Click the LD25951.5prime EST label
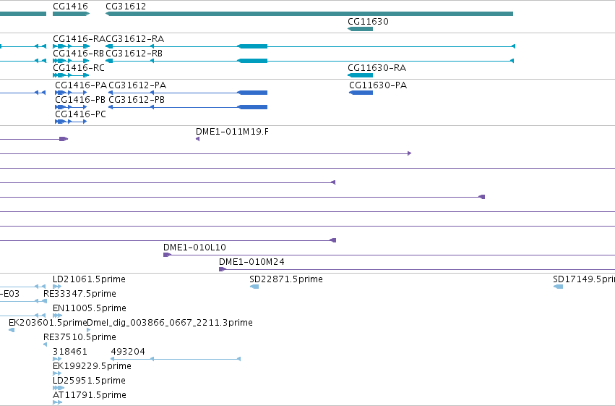615x406 pixels. (x=89, y=381)
